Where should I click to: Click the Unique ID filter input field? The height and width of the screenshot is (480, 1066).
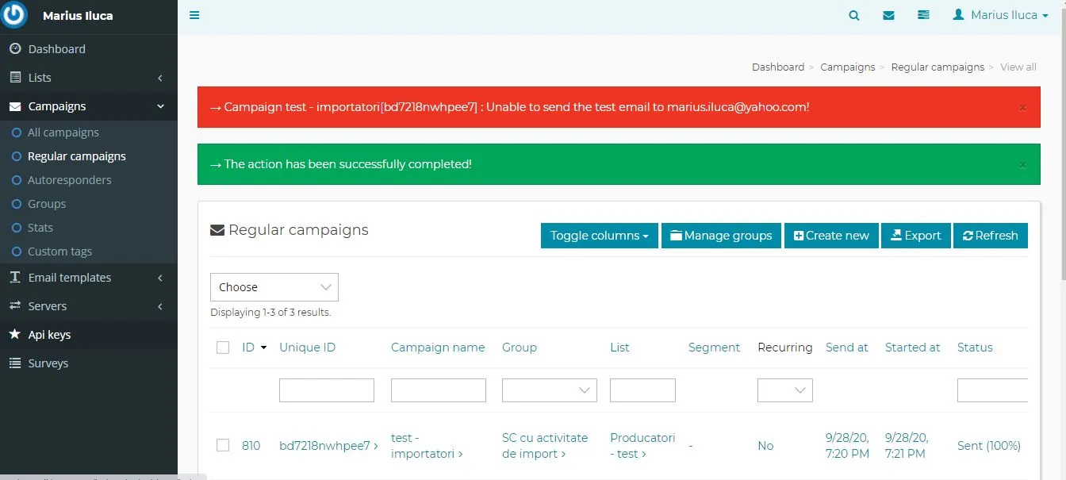click(x=326, y=390)
